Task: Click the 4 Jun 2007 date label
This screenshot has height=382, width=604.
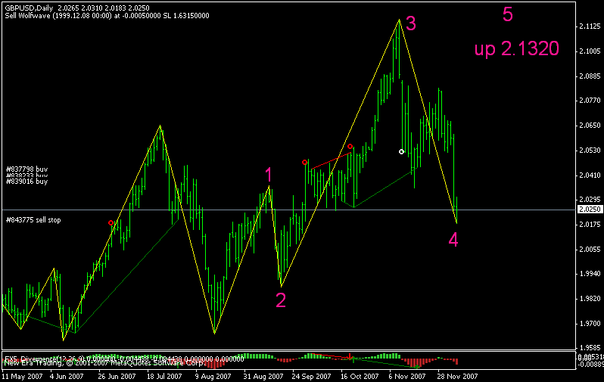Action: point(67,376)
